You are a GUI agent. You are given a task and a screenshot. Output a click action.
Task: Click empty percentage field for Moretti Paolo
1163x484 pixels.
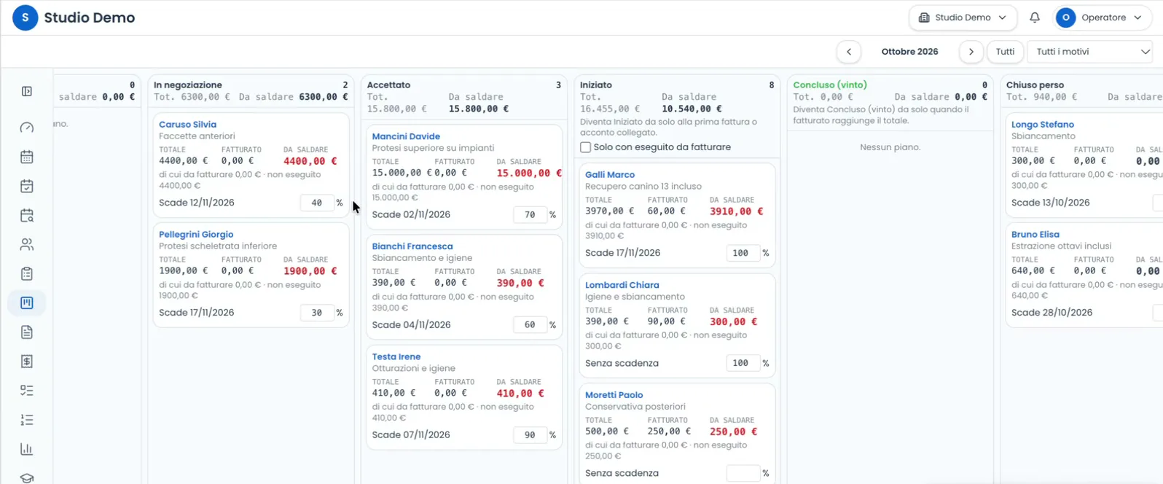point(743,474)
